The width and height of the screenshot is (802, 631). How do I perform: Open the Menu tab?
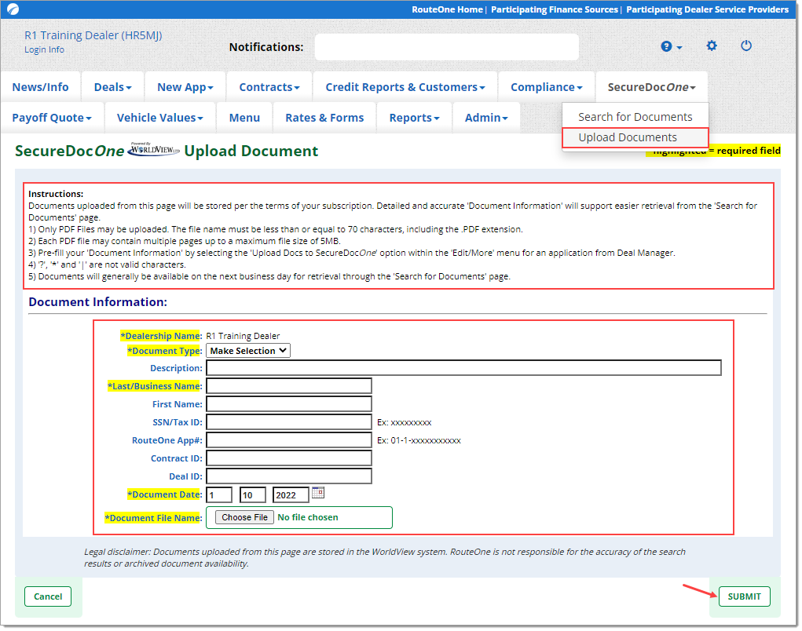pyautogui.click(x=244, y=118)
